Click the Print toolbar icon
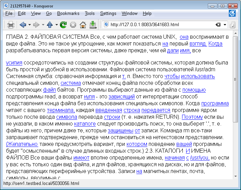 10,25
